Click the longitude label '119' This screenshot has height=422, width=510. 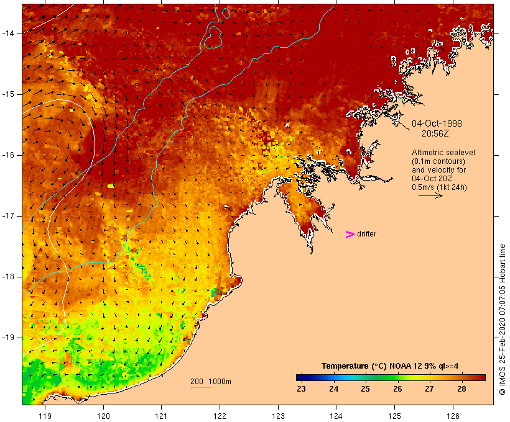(x=45, y=416)
